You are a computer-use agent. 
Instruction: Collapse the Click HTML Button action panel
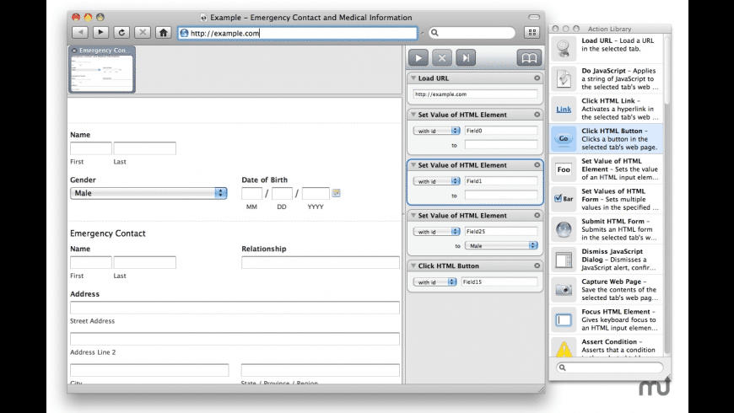(413, 265)
